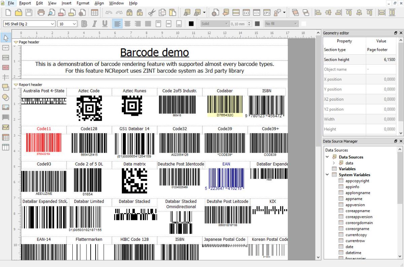
Task: Collapse the System Variables tree node
Action: (x=327, y=175)
